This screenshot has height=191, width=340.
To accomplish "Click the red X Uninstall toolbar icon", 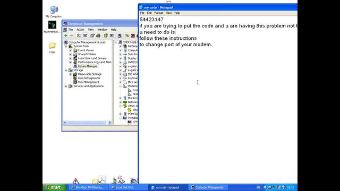I will (x=133, y=36).
